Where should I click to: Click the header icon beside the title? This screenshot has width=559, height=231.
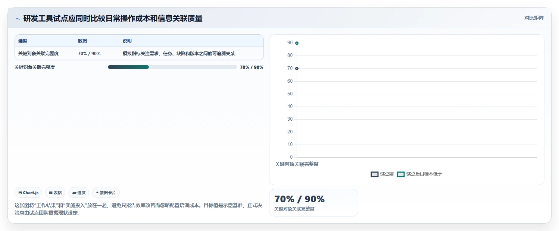[x=18, y=19]
